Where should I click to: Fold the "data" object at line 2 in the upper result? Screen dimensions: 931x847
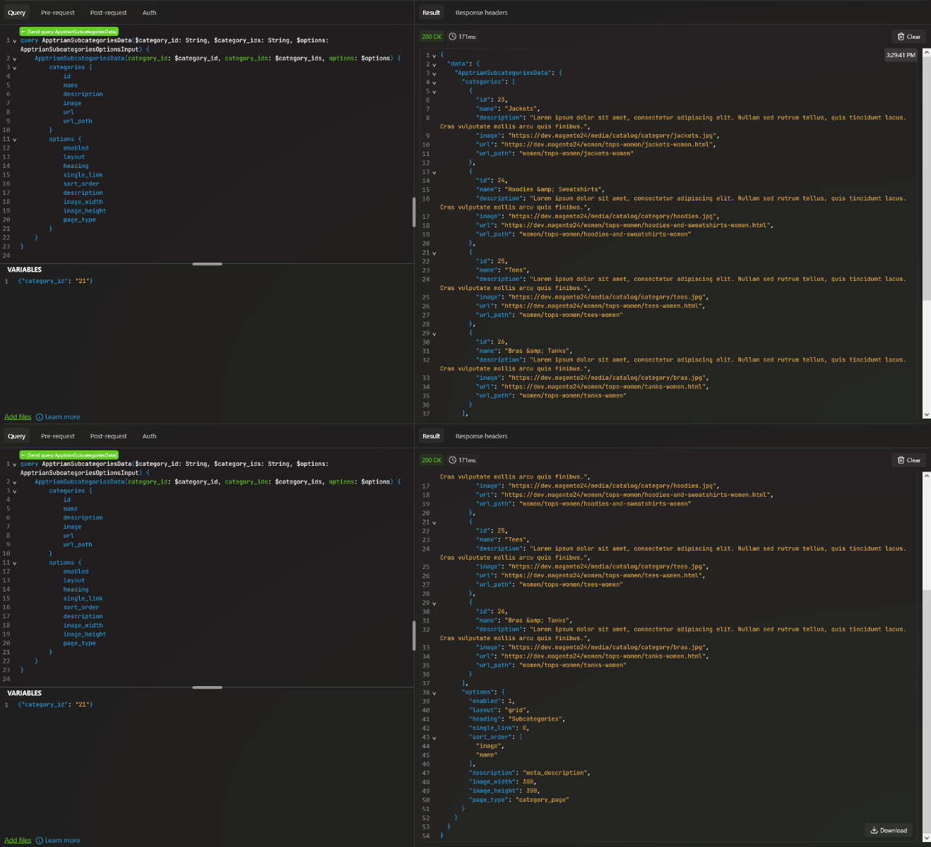[x=434, y=64]
